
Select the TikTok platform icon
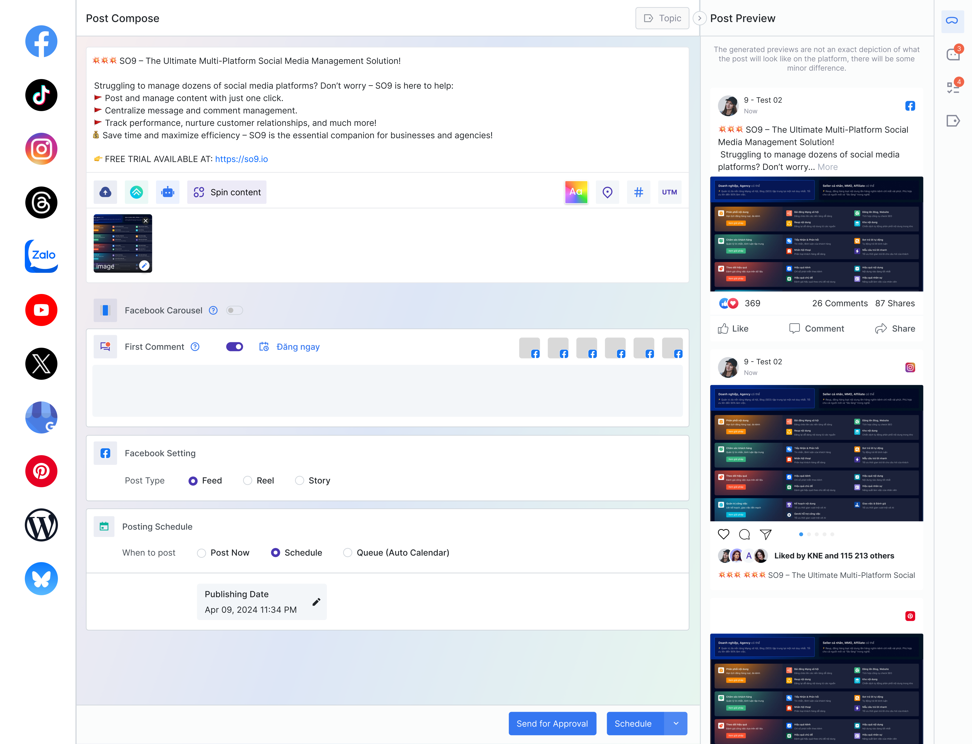(41, 95)
